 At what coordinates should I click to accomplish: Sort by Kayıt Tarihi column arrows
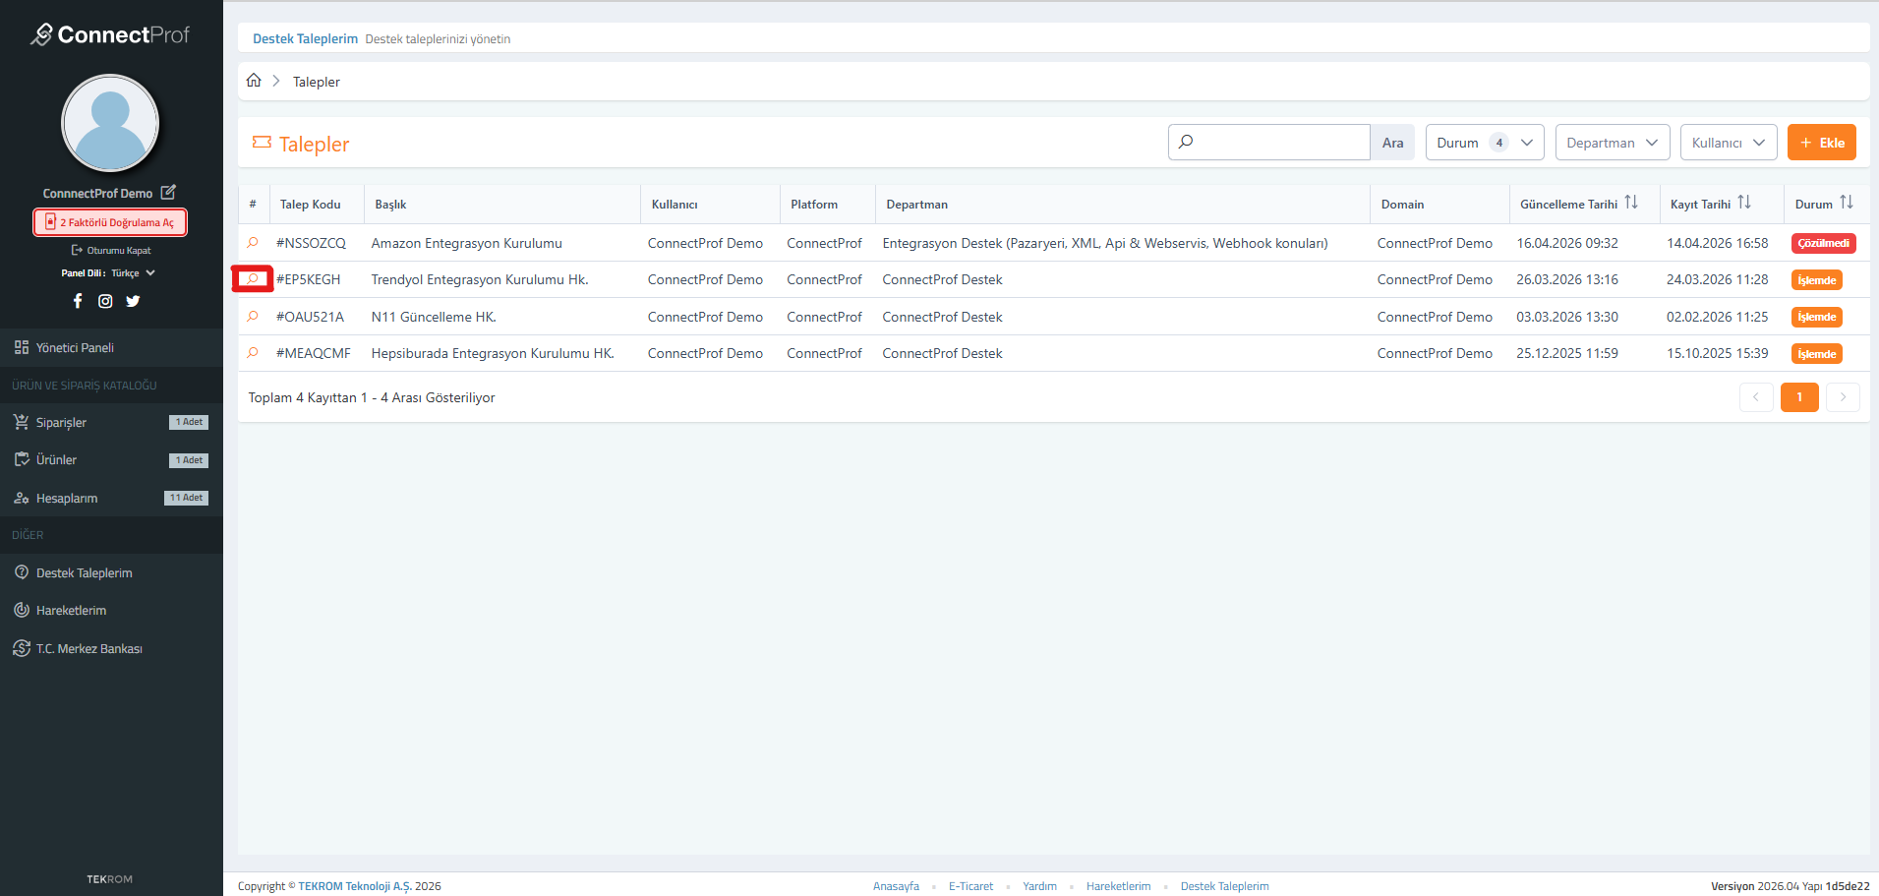coord(1744,203)
